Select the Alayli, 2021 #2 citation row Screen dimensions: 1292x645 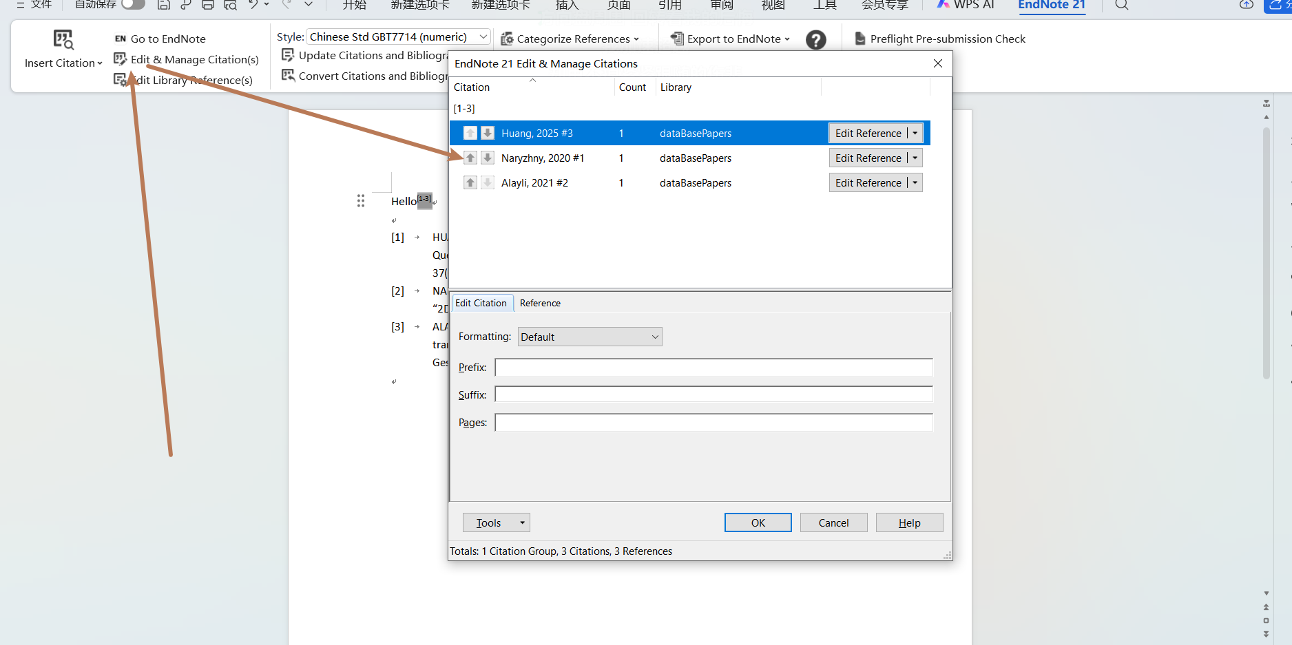(x=690, y=182)
